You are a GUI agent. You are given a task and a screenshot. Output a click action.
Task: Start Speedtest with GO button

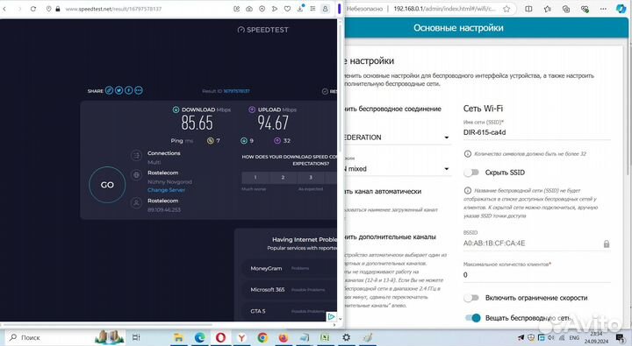pos(107,185)
